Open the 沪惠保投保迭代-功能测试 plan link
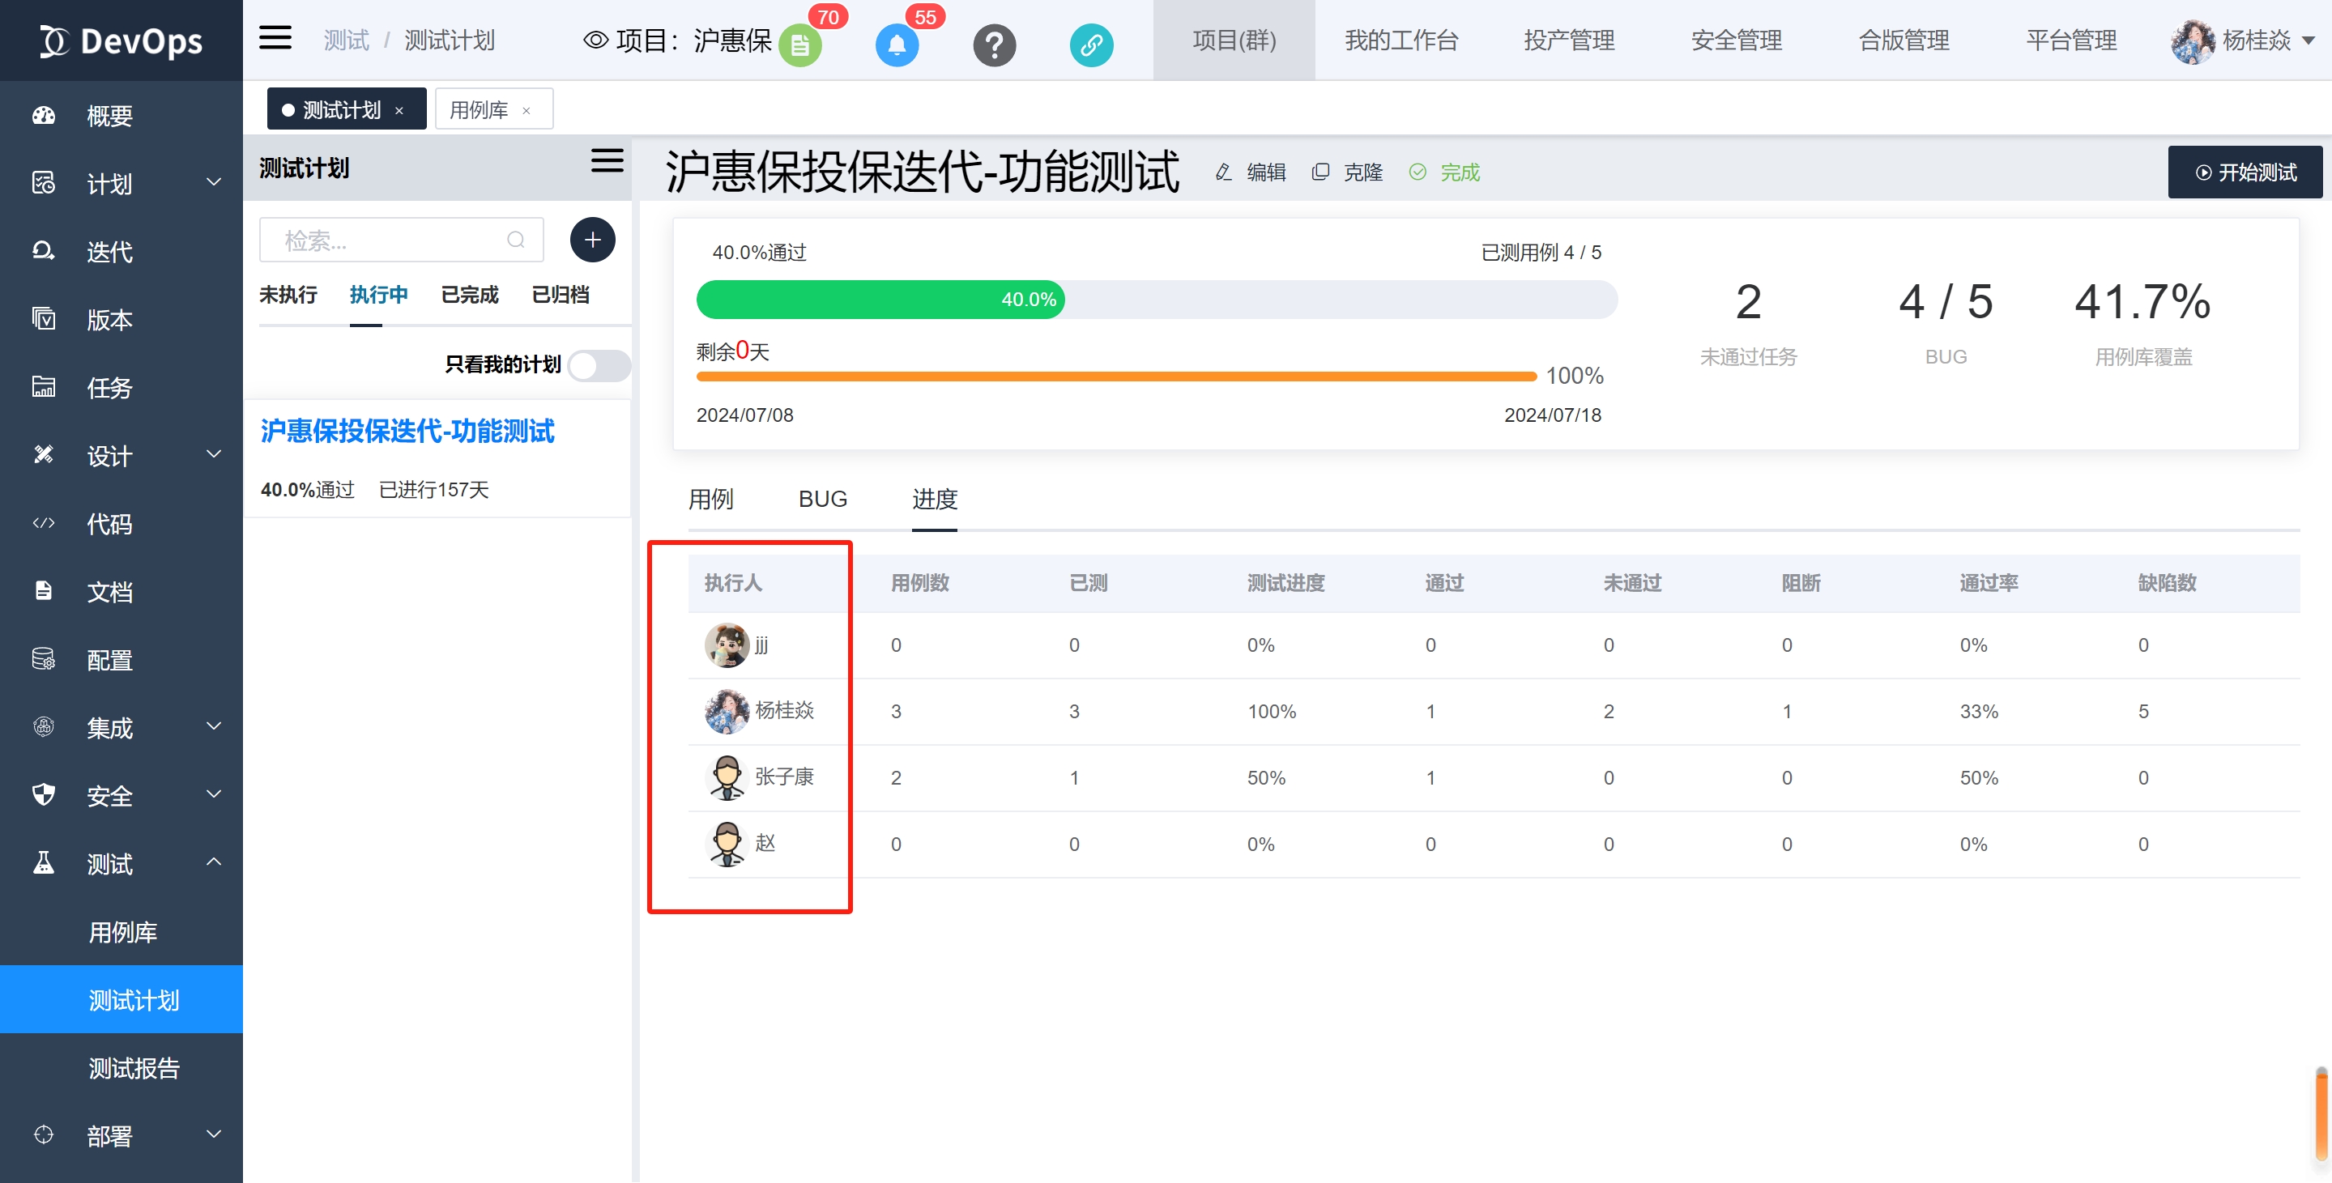 [x=407, y=431]
